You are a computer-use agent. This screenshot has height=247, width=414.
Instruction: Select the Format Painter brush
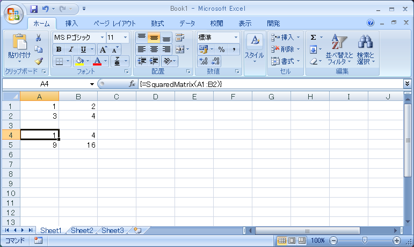39,61
